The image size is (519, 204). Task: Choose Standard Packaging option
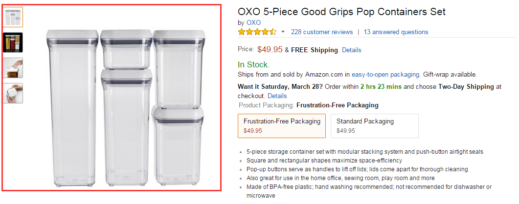point(374,126)
